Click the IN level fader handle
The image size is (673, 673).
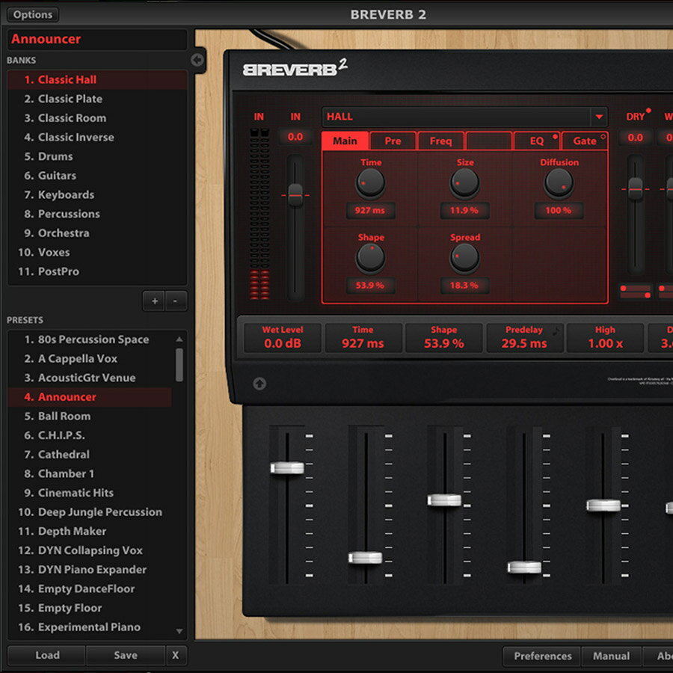point(295,195)
